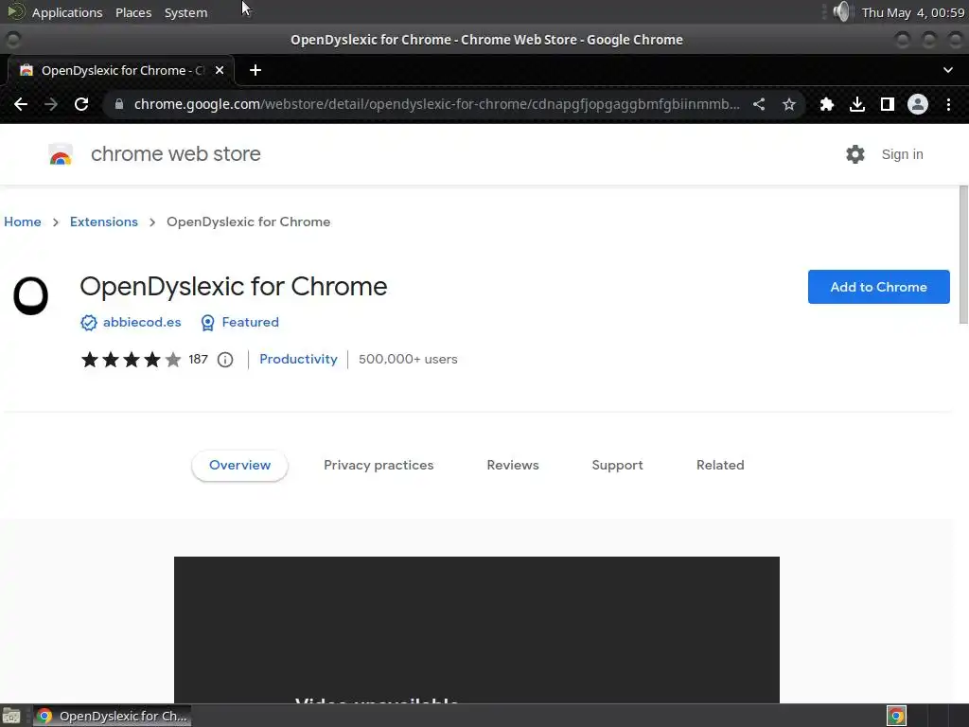The width and height of the screenshot is (969, 727).
Task: Open the System menu
Action: tap(186, 12)
